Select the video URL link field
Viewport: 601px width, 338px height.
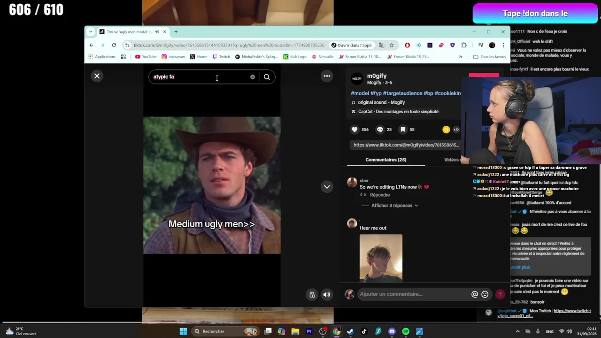(x=406, y=145)
